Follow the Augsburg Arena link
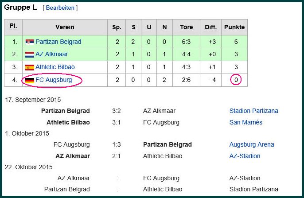 point(252,144)
